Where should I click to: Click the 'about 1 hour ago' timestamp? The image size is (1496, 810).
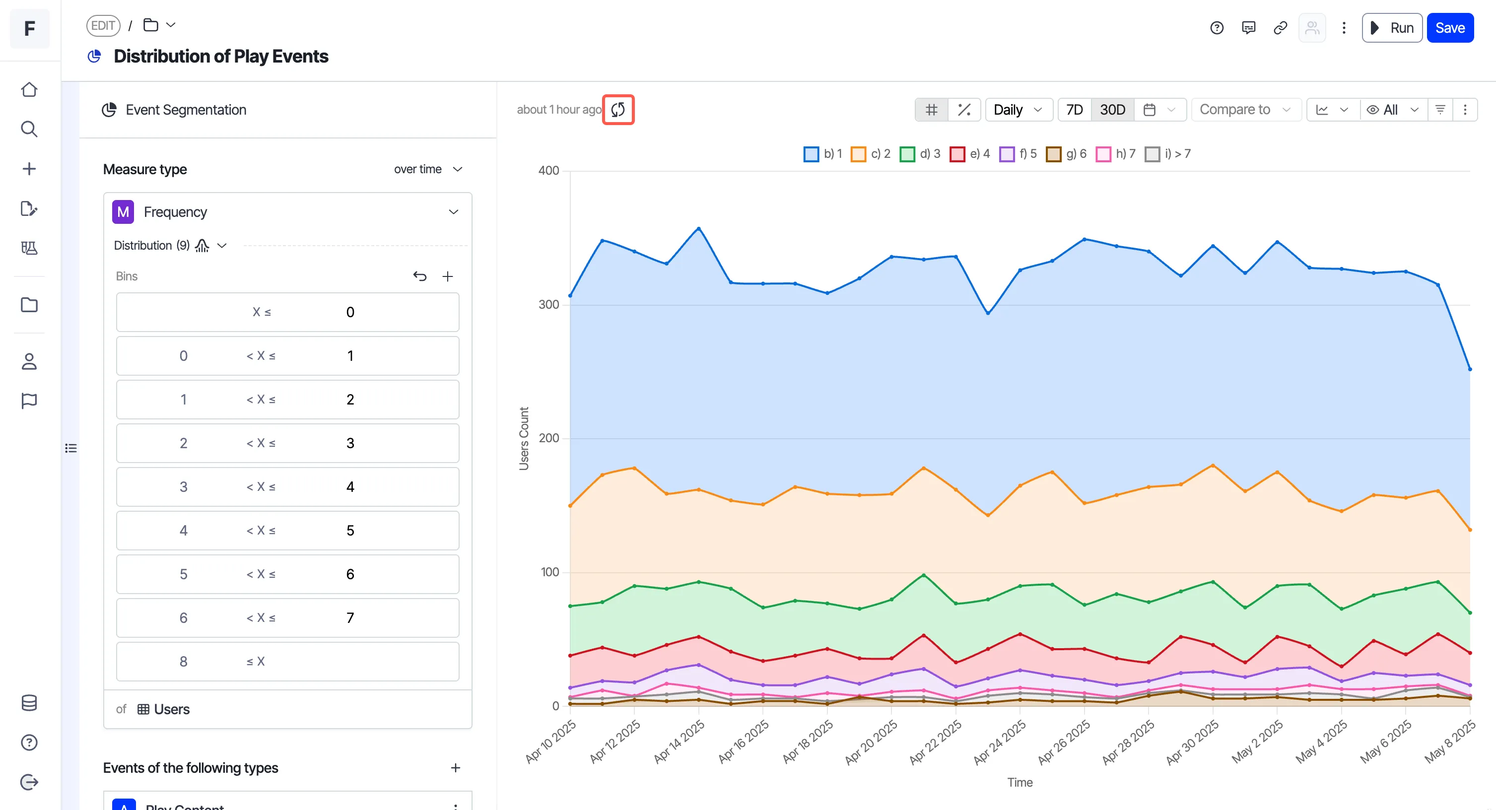coord(559,110)
